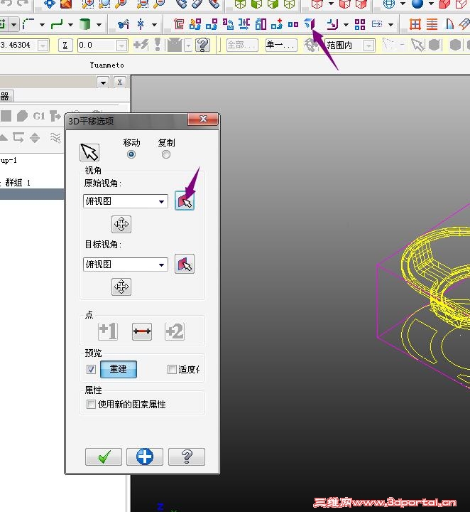The height and width of the screenshot is (512, 470).
Task: Click the red nested contour icon
Action: (179, 24)
